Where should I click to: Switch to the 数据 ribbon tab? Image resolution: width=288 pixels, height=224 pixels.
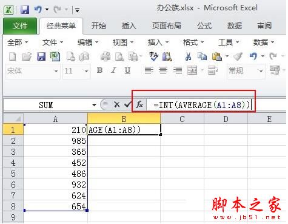tap(235, 26)
